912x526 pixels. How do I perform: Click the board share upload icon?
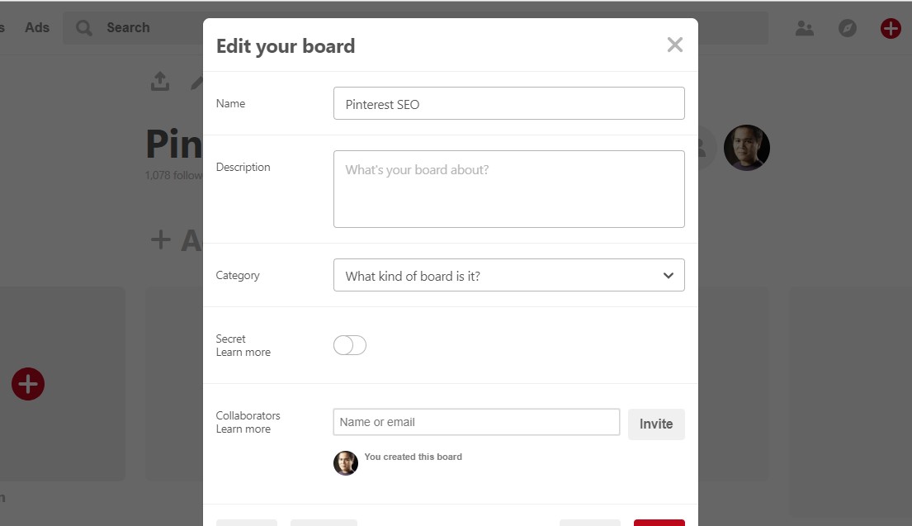coord(160,81)
